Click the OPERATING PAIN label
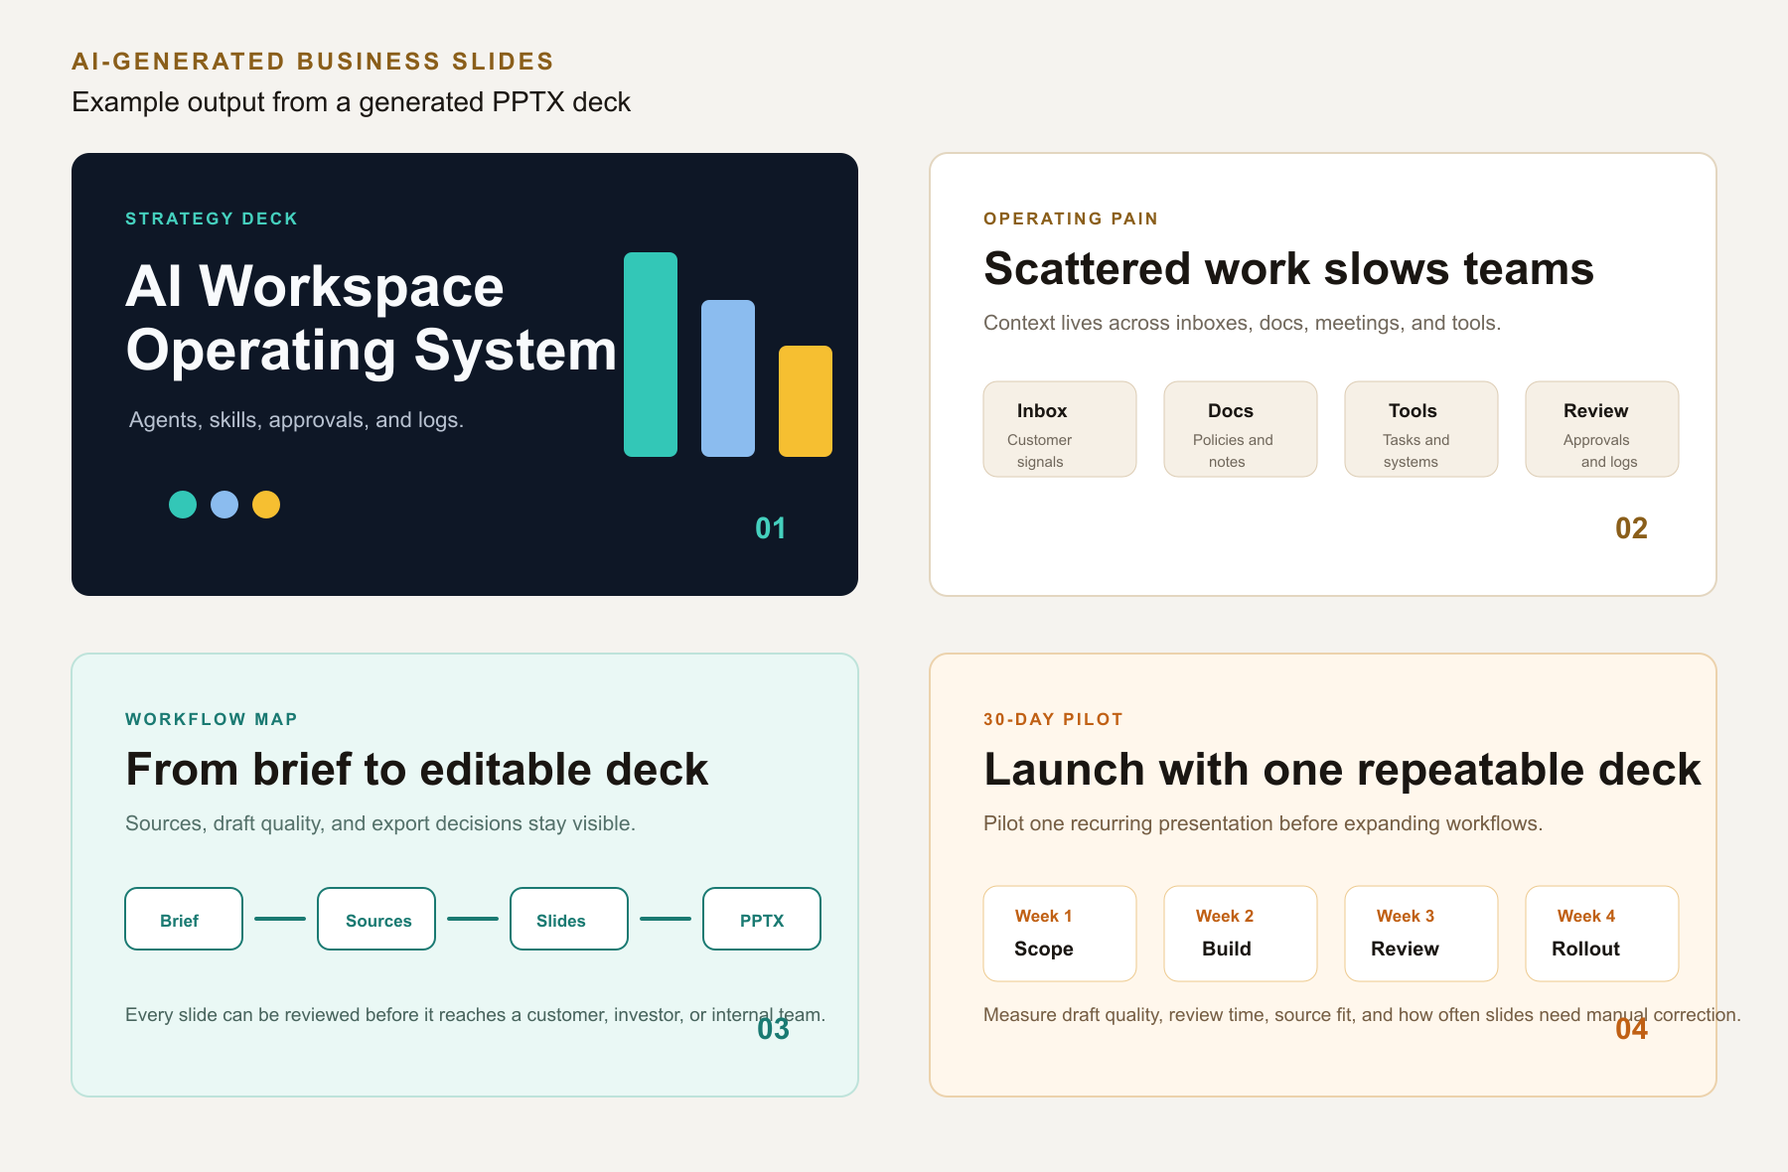This screenshot has width=1788, height=1172. click(1071, 219)
